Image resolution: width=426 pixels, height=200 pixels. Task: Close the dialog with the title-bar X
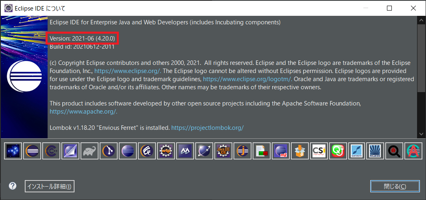click(x=413, y=9)
